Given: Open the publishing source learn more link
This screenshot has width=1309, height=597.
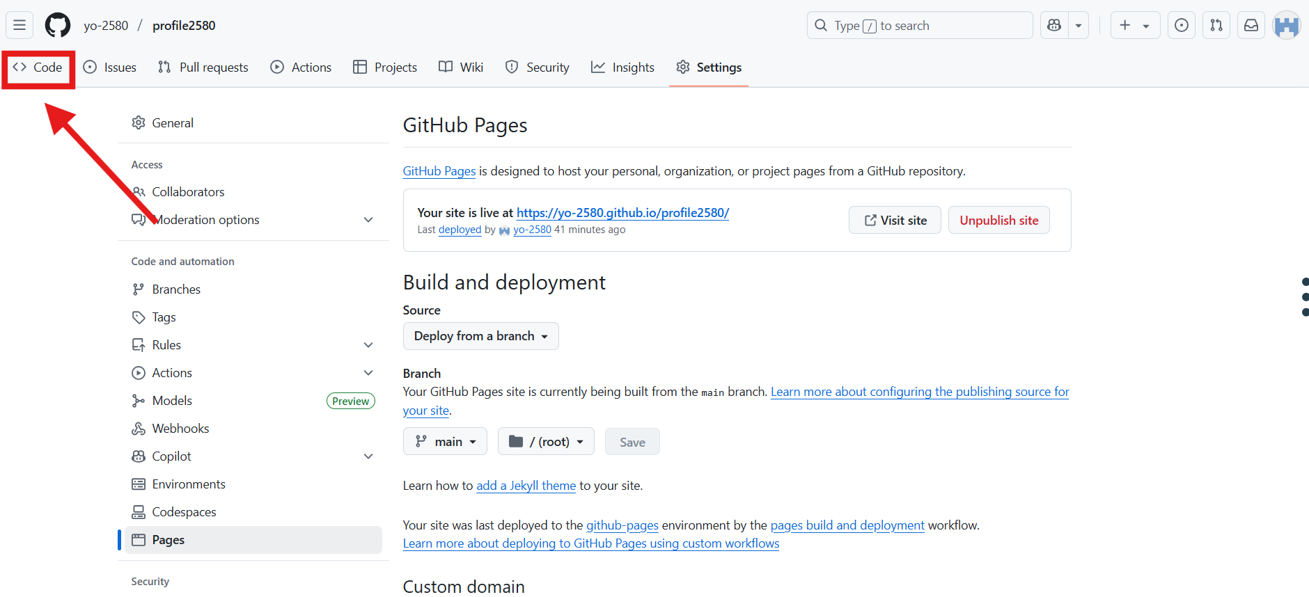Looking at the screenshot, I should click(920, 392).
